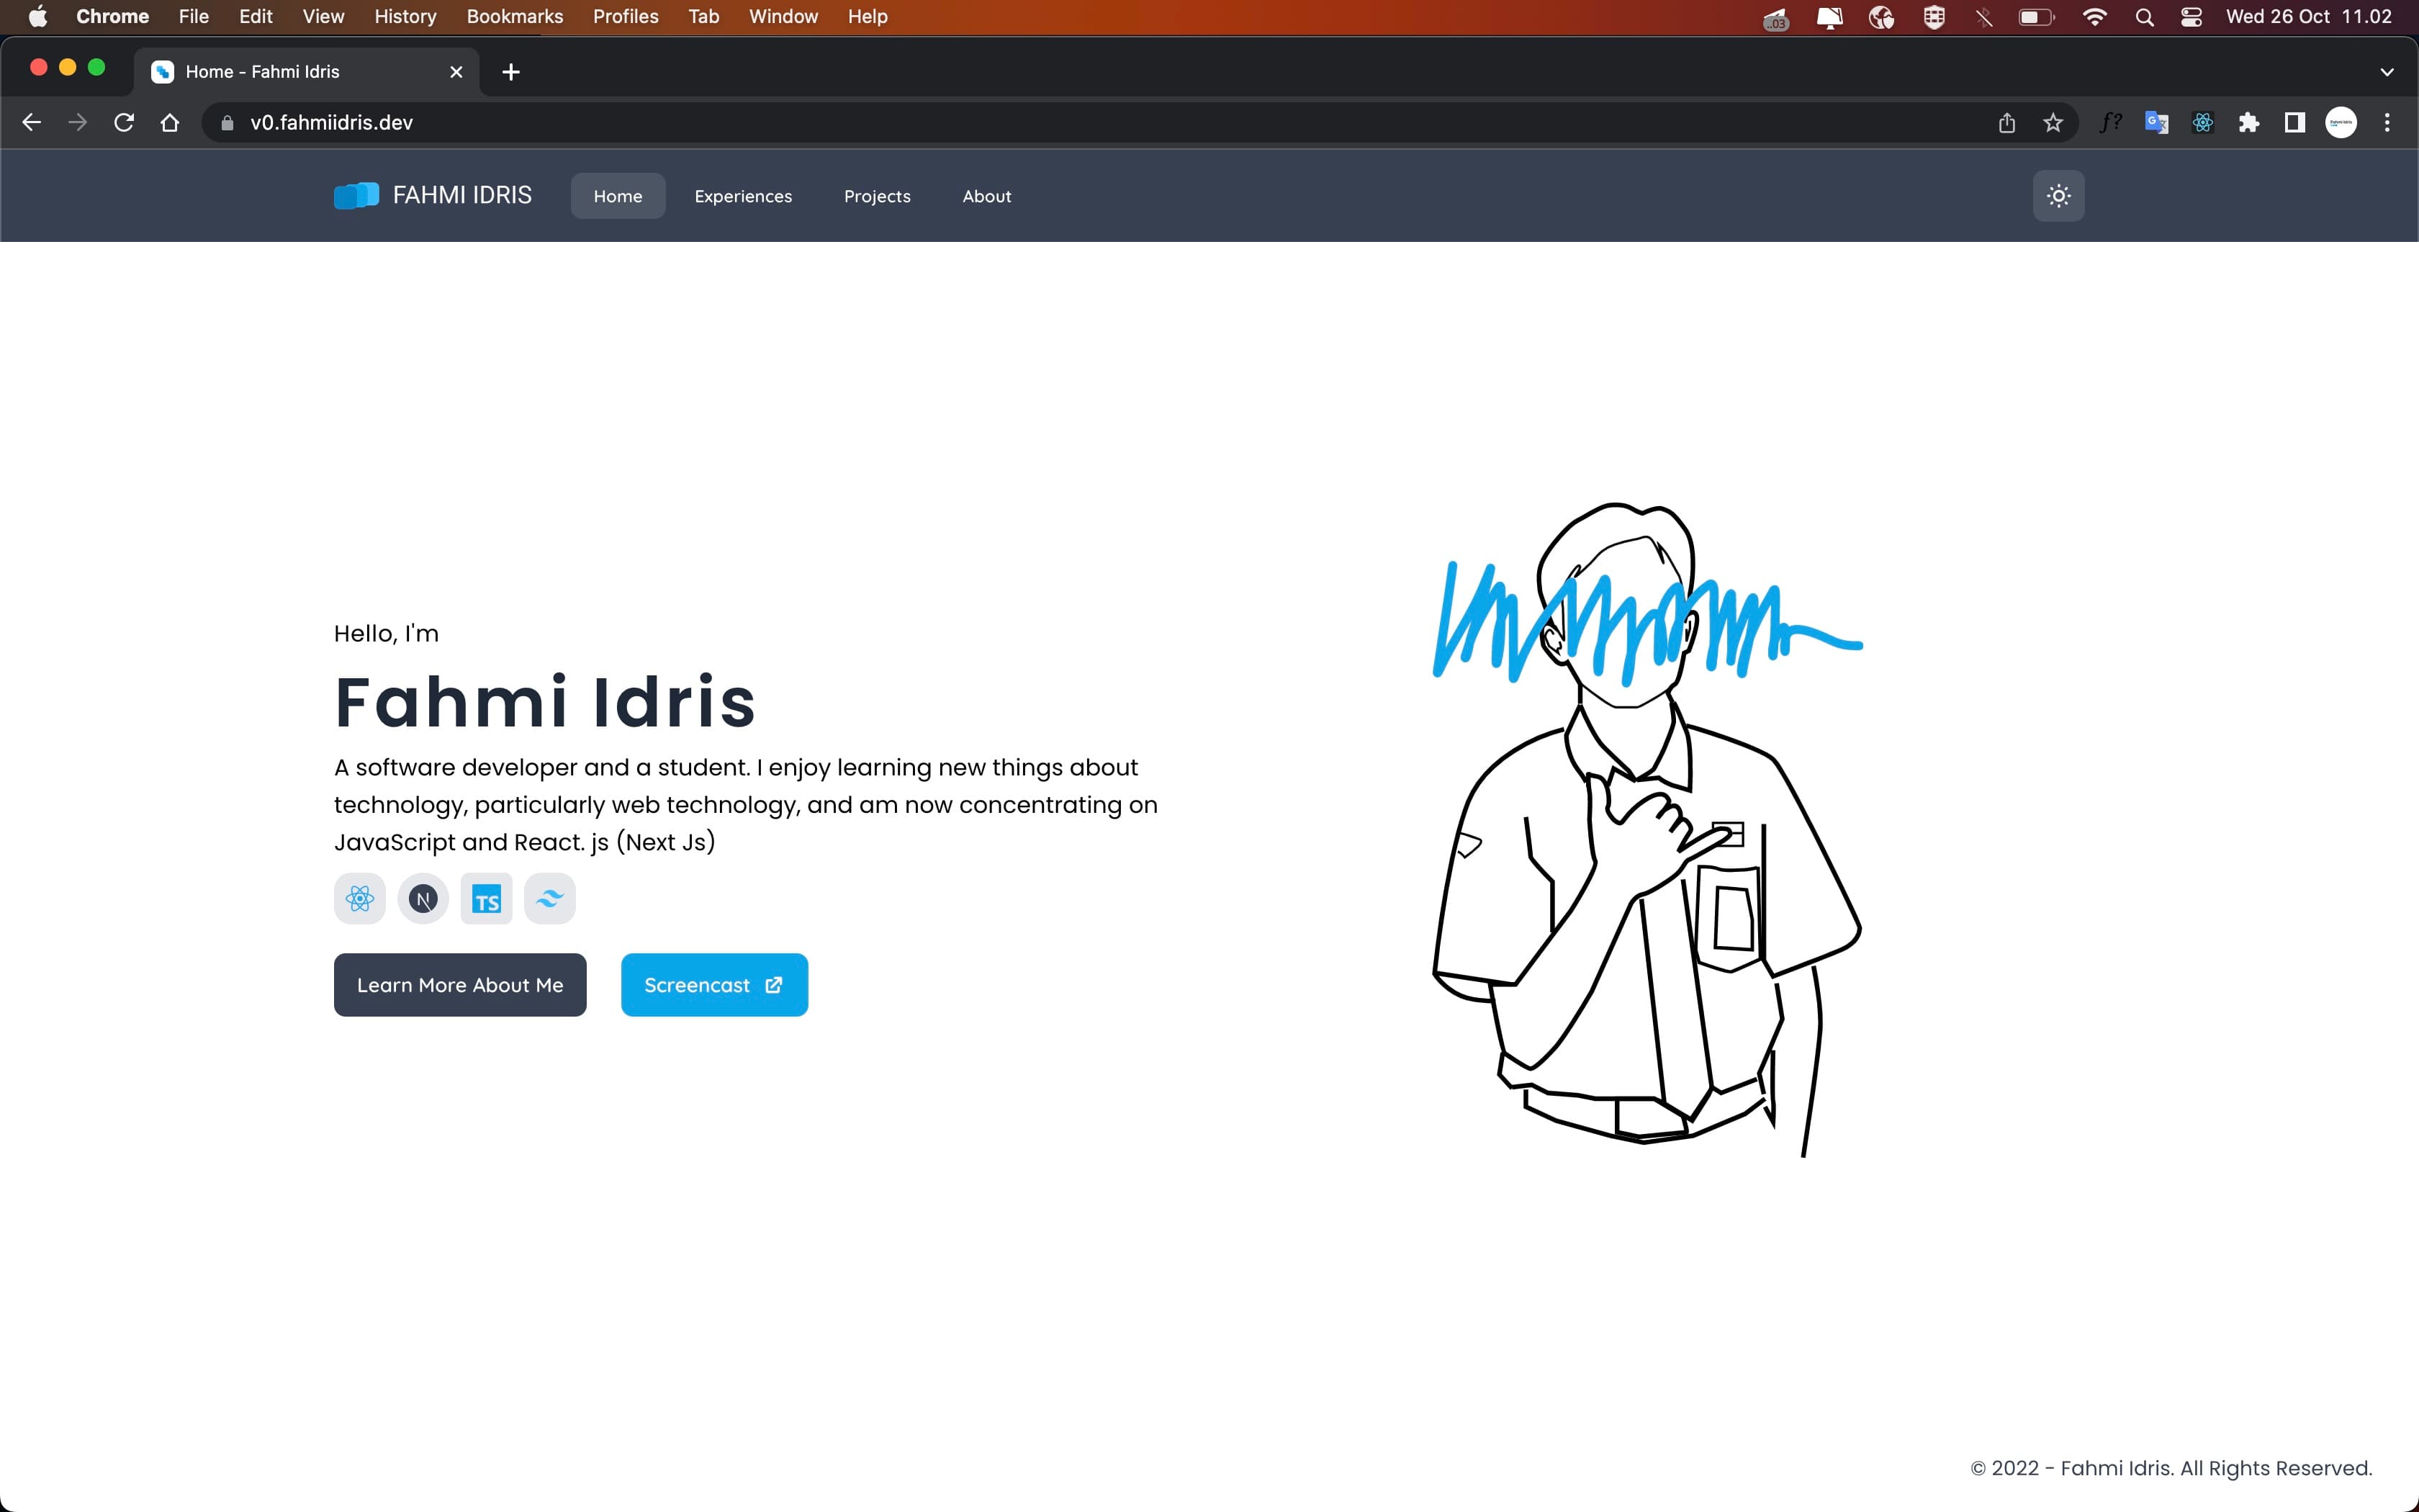Toggle the Chrome side panel
The image size is (2419, 1512).
[x=2294, y=123]
